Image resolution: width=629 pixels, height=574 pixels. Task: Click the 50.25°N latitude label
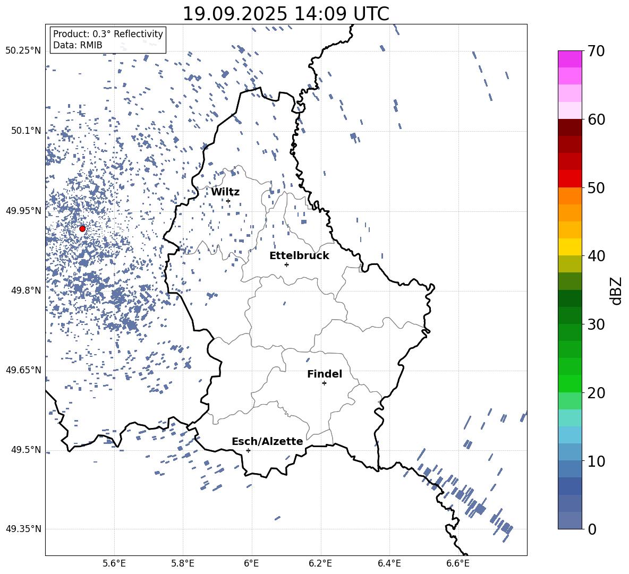23,51
